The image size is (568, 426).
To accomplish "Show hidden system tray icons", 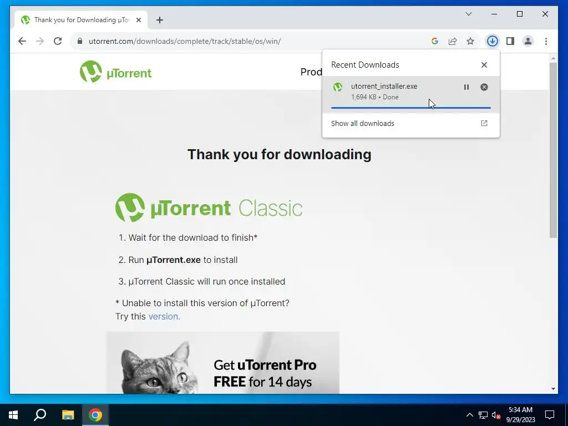I will pyautogui.click(x=469, y=415).
